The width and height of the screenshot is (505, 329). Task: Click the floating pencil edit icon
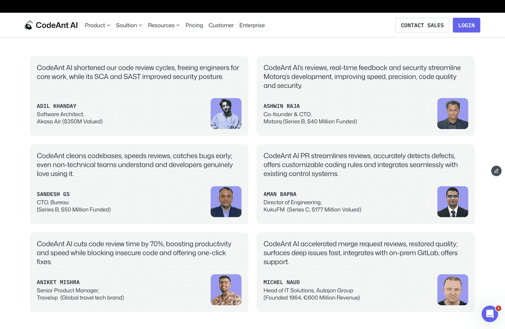[x=496, y=171]
